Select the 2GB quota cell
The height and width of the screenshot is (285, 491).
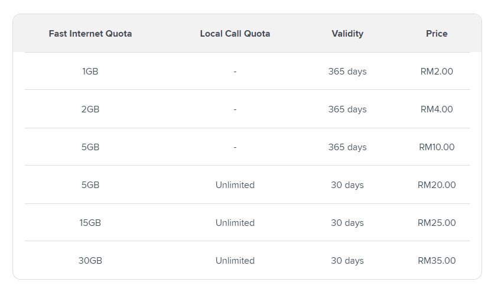coord(90,109)
